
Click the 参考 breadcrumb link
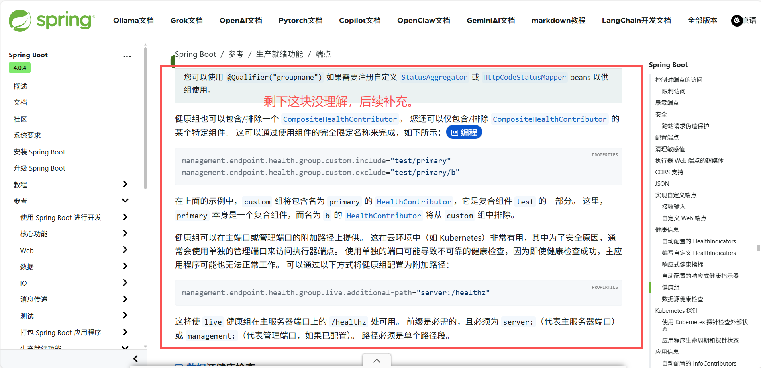pyautogui.click(x=236, y=54)
